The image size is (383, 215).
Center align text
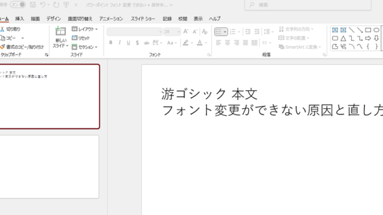tap(227, 43)
